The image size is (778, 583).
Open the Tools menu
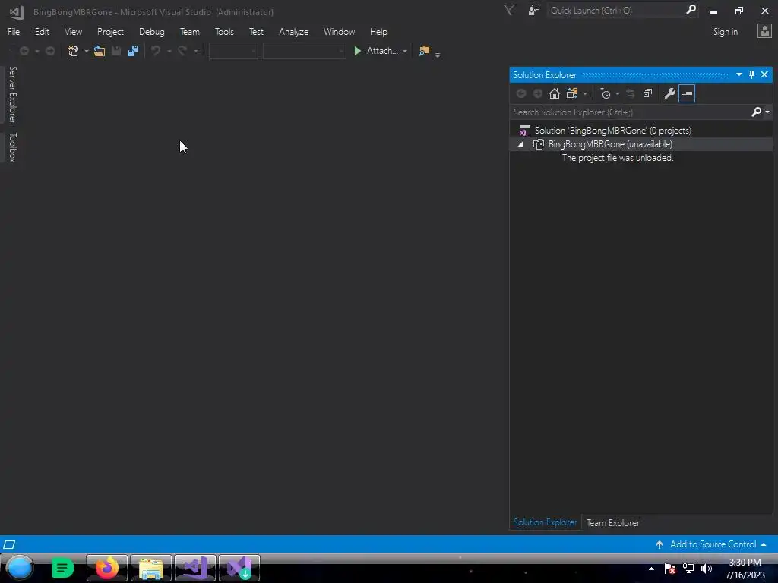224,32
